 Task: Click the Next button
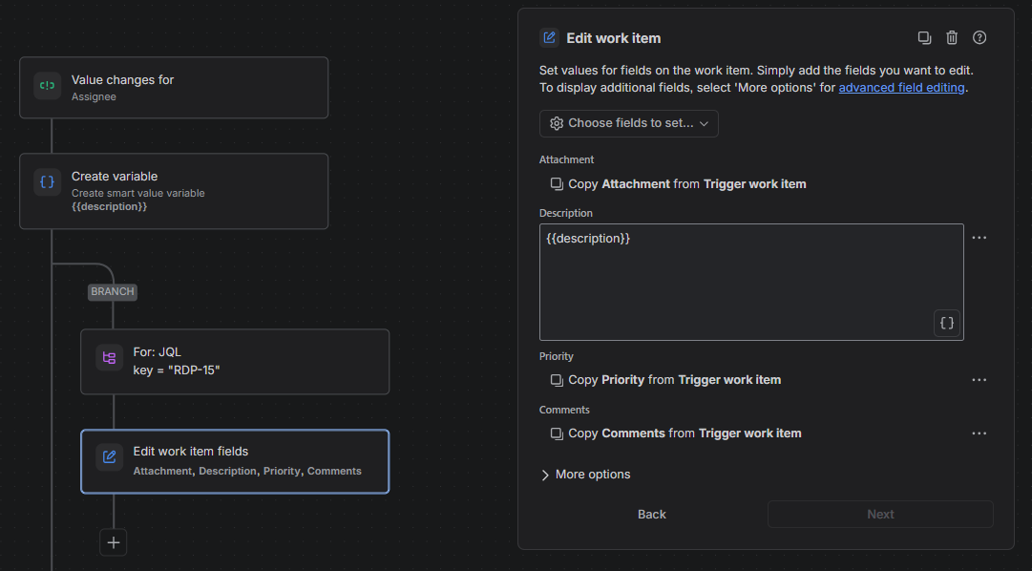880,515
